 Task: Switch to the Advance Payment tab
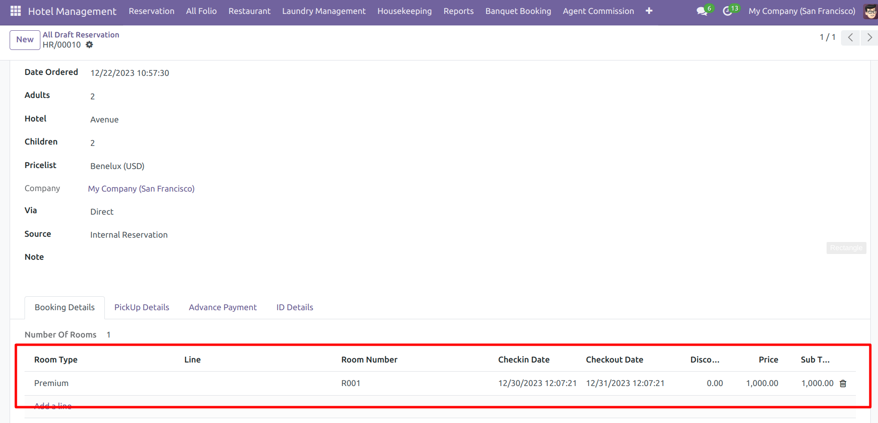coord(223,307)
